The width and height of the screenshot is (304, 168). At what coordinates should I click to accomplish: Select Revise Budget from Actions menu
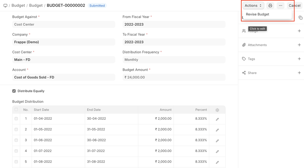pos(258,14)
